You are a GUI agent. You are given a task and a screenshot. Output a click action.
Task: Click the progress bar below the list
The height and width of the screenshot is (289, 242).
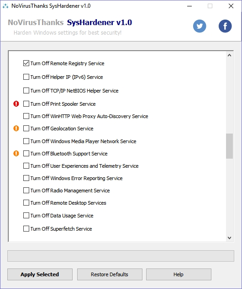click(x=121, y=256)
